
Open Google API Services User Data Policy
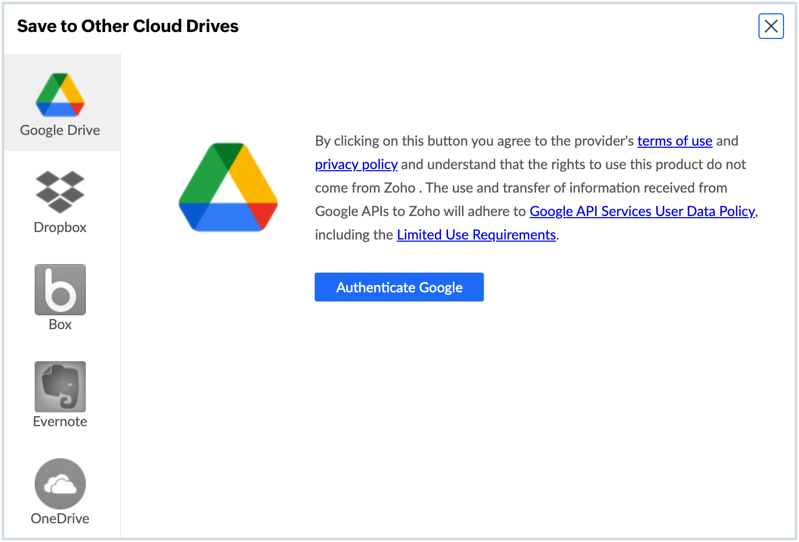pos(642,211)
